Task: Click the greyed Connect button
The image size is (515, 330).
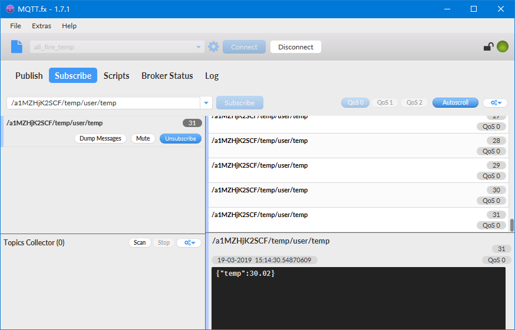Action: click(x=244, y=47)
